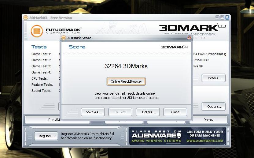Maximize the 3DMark03 main window
Image resolution: width=254 pixels, height=158 pixels.
222,17
